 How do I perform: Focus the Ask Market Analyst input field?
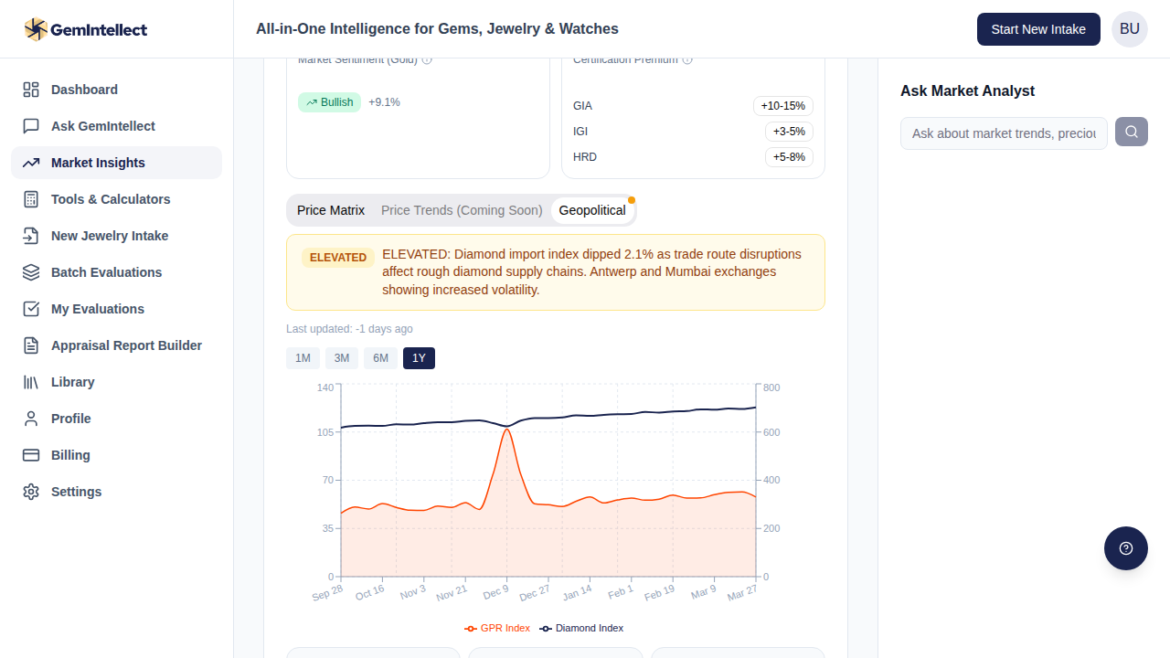[x=1004, y=133]
